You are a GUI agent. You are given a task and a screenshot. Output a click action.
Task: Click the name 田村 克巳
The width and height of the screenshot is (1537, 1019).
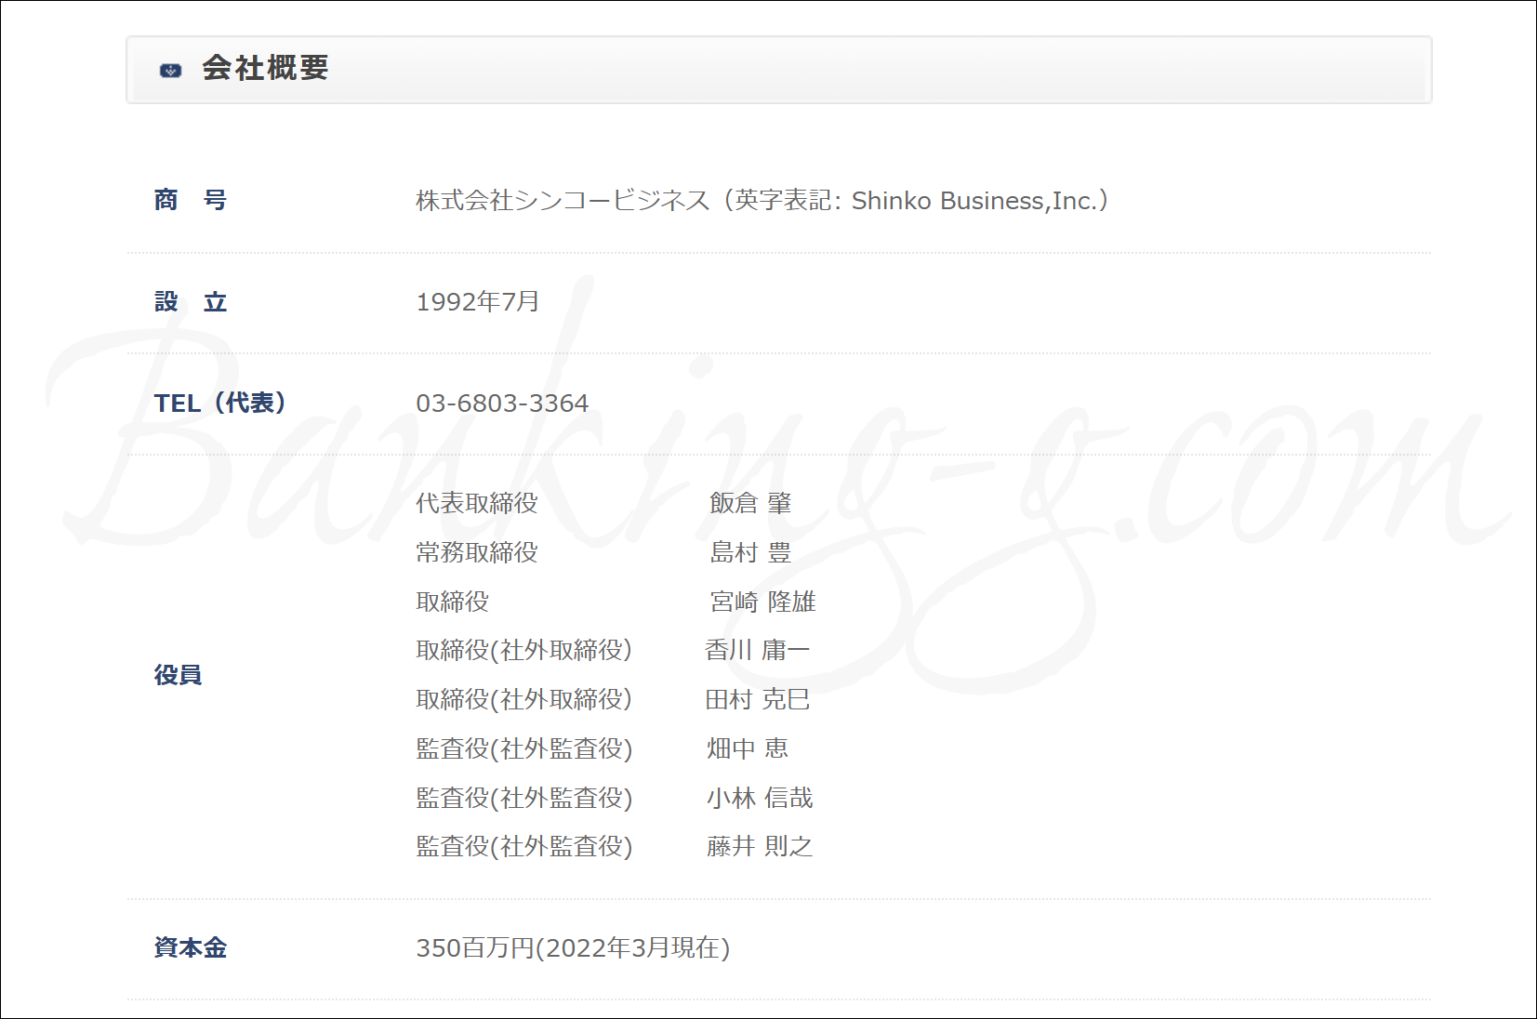(x=757, y=699)
